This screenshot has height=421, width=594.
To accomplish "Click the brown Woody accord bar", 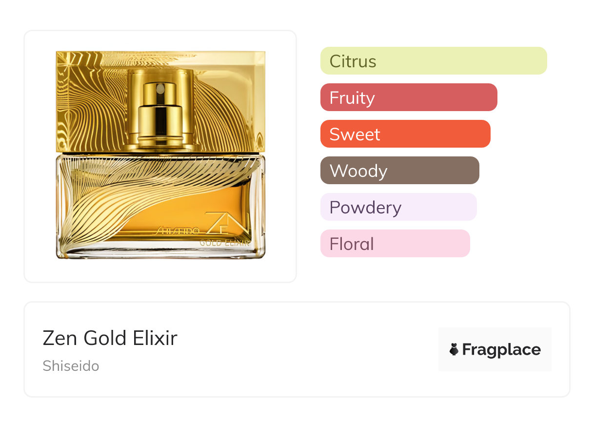I will click(x=399, y=171).
